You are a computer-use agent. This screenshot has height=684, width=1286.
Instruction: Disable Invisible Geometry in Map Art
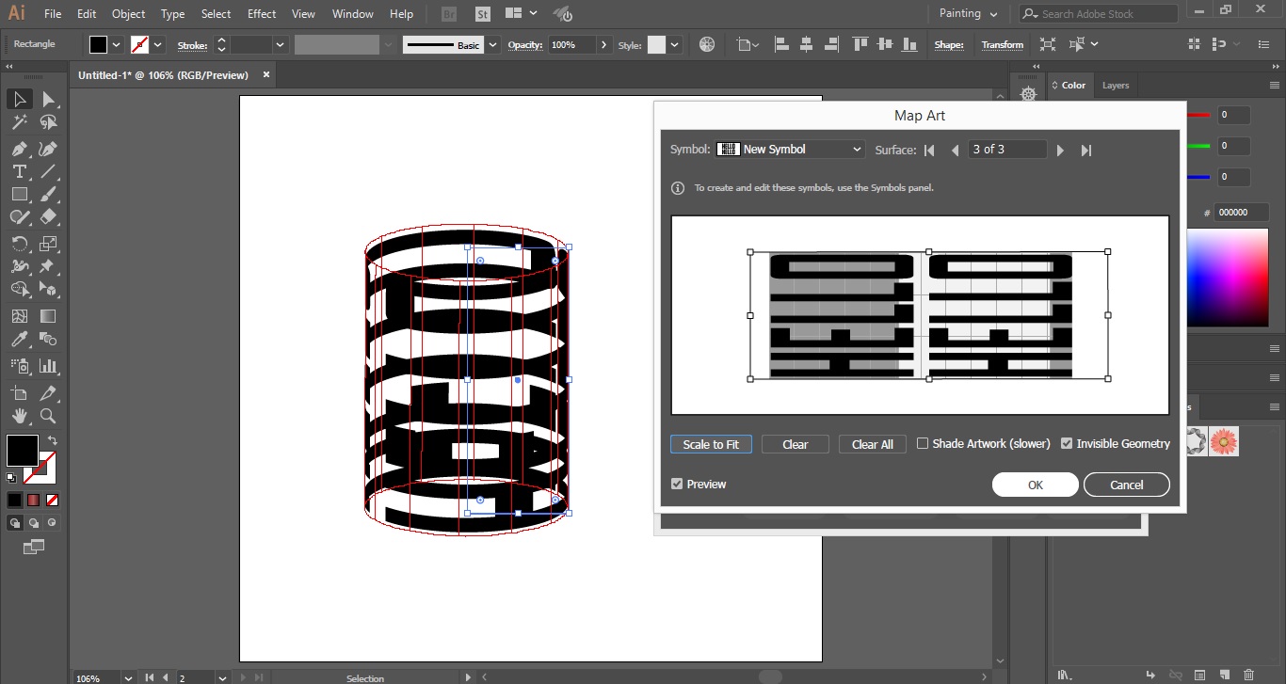[1067, 442]
